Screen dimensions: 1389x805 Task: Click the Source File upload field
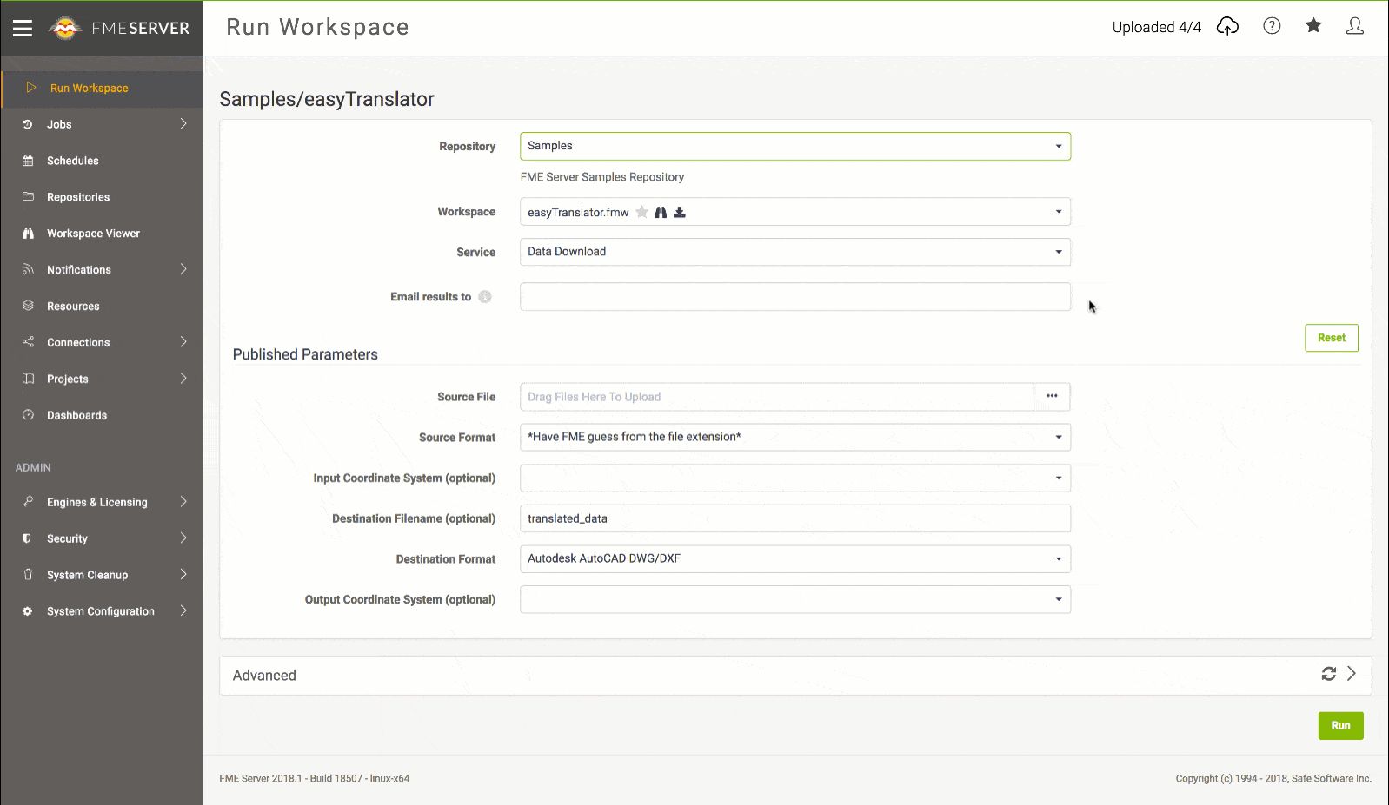point(776,397)
